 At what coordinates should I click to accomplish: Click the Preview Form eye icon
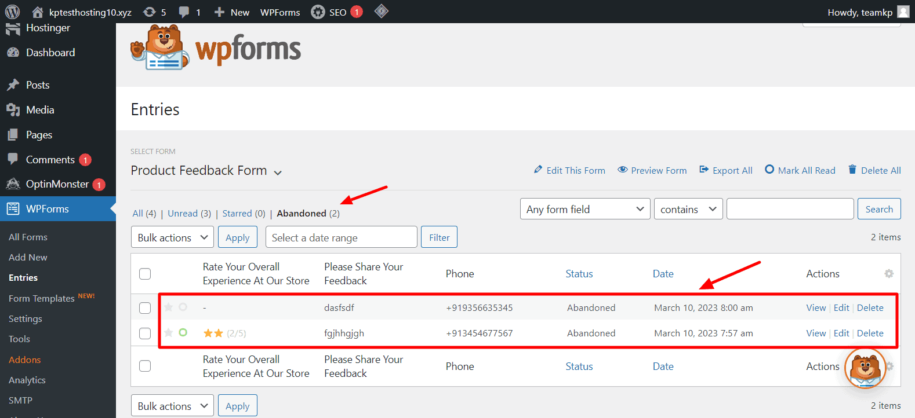pos(623,170)
